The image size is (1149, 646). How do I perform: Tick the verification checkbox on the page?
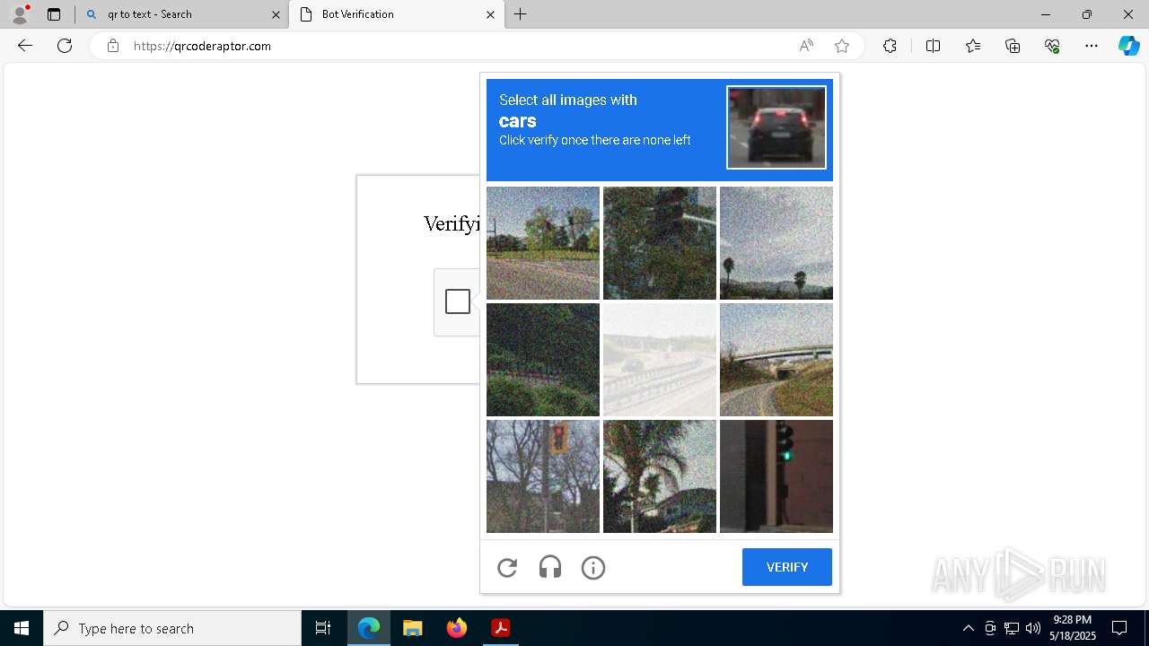coord(458,301)
